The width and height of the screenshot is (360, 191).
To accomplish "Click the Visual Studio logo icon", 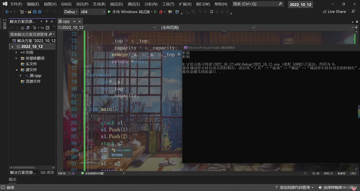I will pos(5,4).
